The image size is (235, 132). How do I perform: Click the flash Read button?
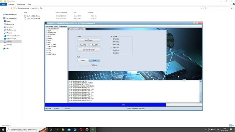pyautogui.click(x=83, y=60)
